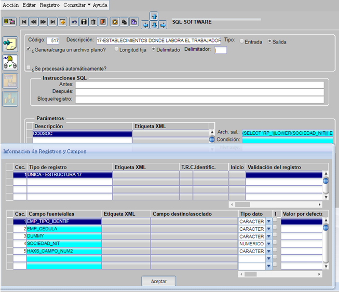Click the undo arrow toolbar icon
The height and width of the screenshot is (292, 339).
pyautogui.click(x=74, y=22)
